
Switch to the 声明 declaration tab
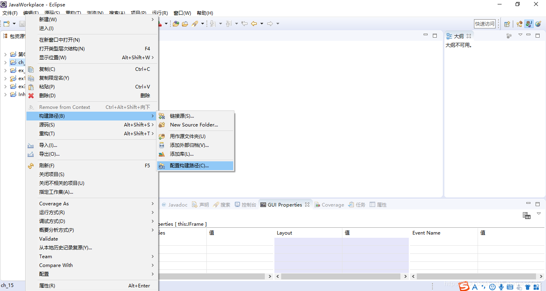point(200,205)
